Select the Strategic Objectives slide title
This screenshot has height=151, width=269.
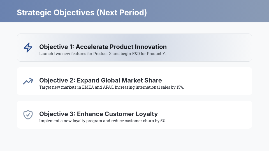point(82,13)
